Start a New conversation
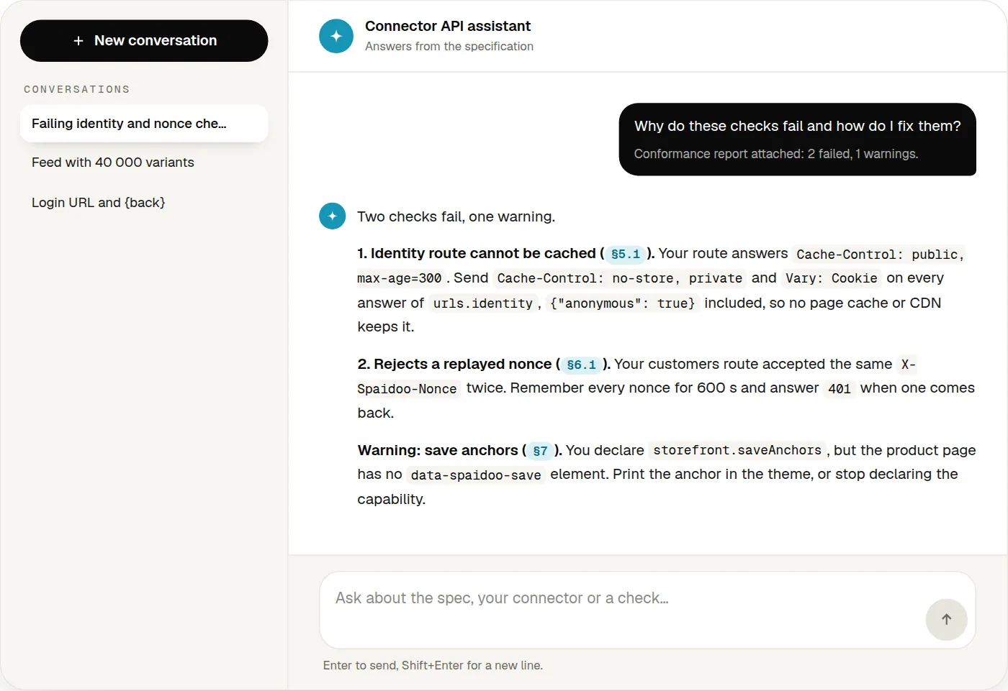This screenshot has height=691, width=1008. [144, 41]
